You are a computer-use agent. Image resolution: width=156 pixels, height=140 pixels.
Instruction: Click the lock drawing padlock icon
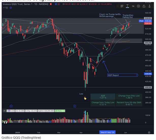point(144,6)
